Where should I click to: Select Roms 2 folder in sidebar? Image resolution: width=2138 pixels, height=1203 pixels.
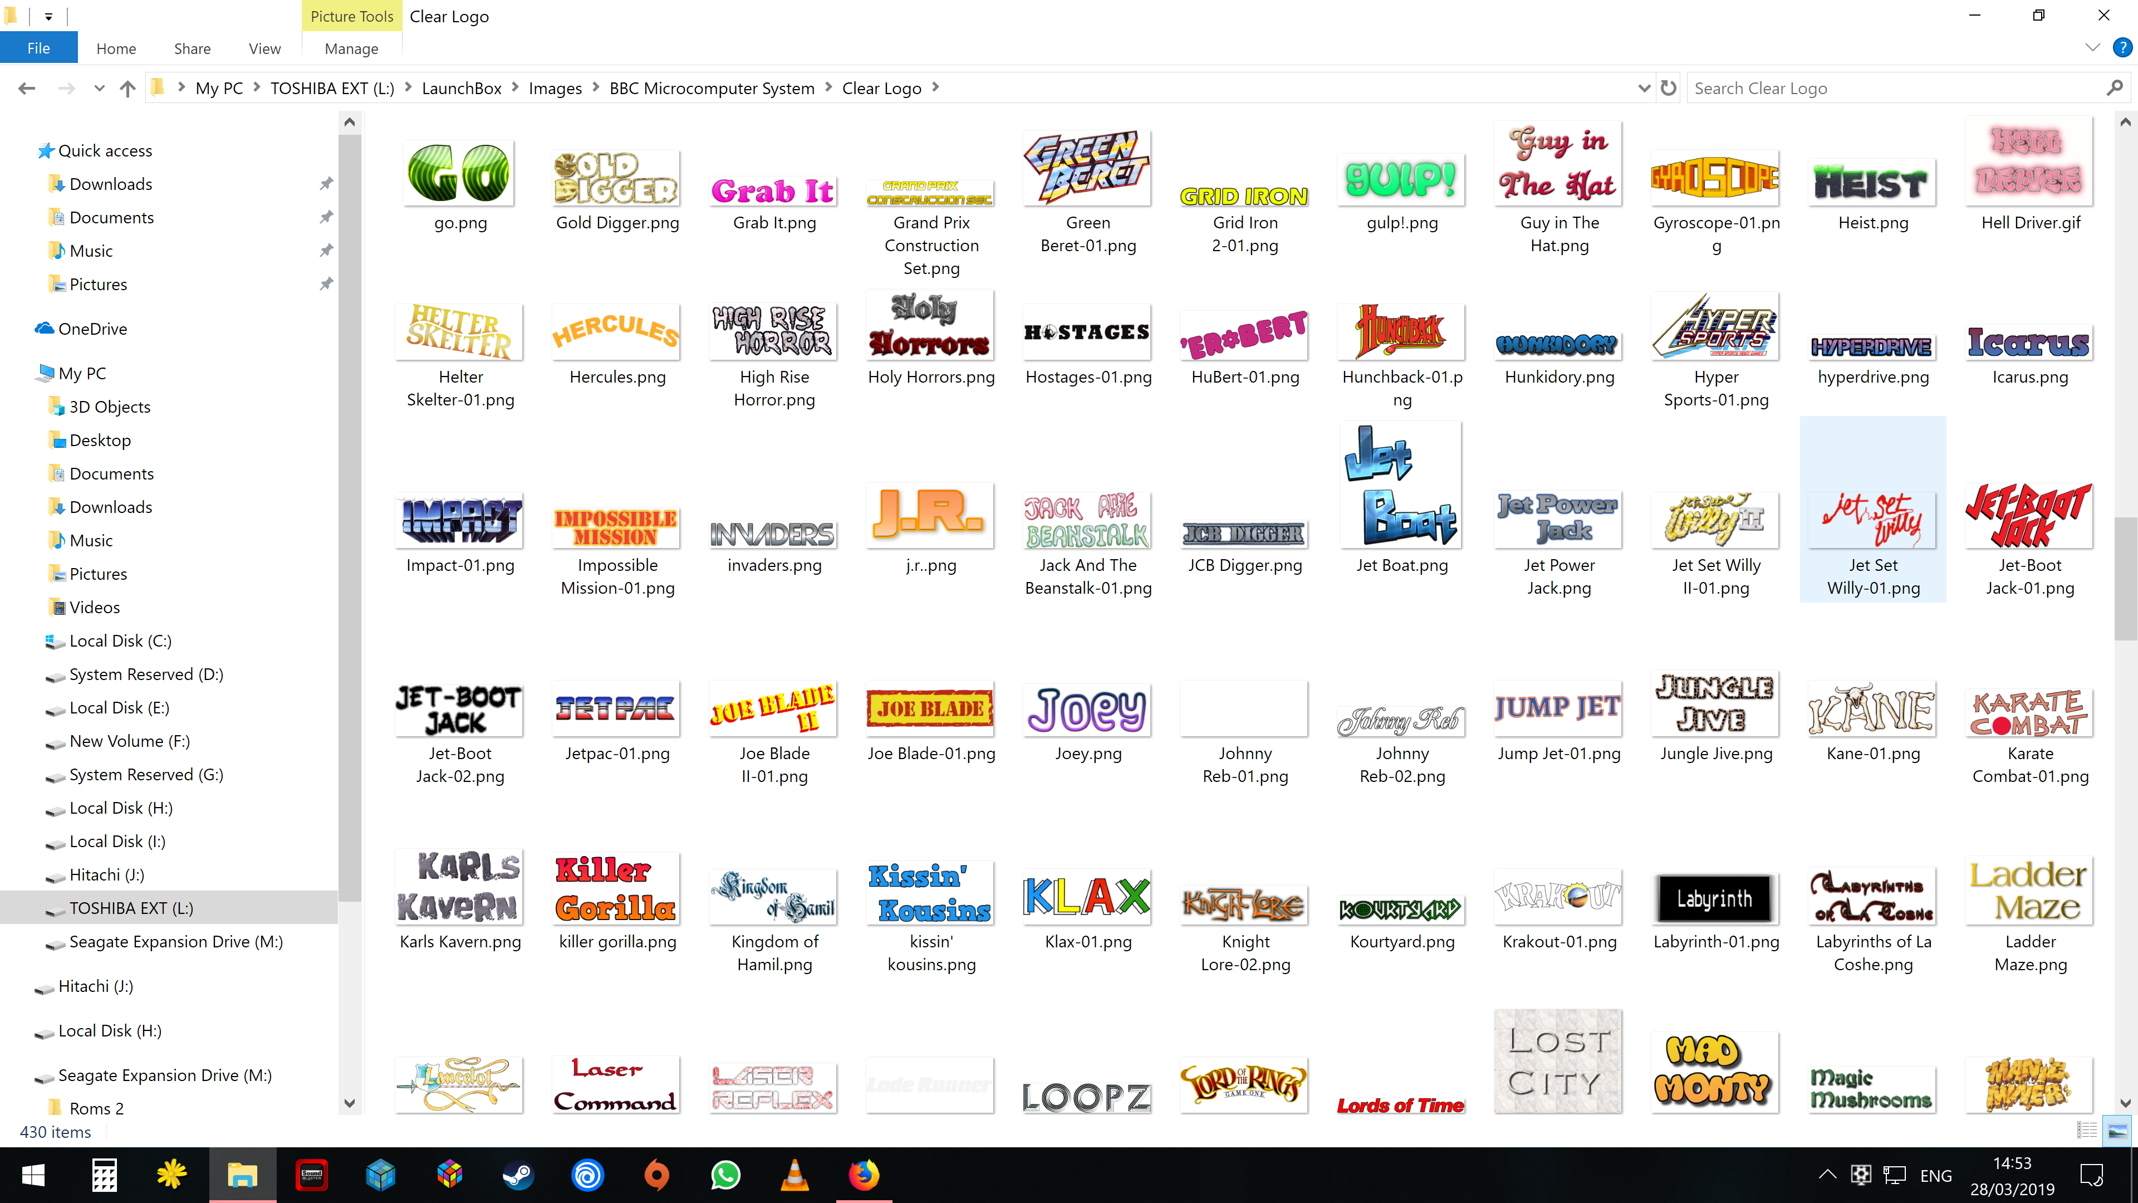[x=96, y=1108]
